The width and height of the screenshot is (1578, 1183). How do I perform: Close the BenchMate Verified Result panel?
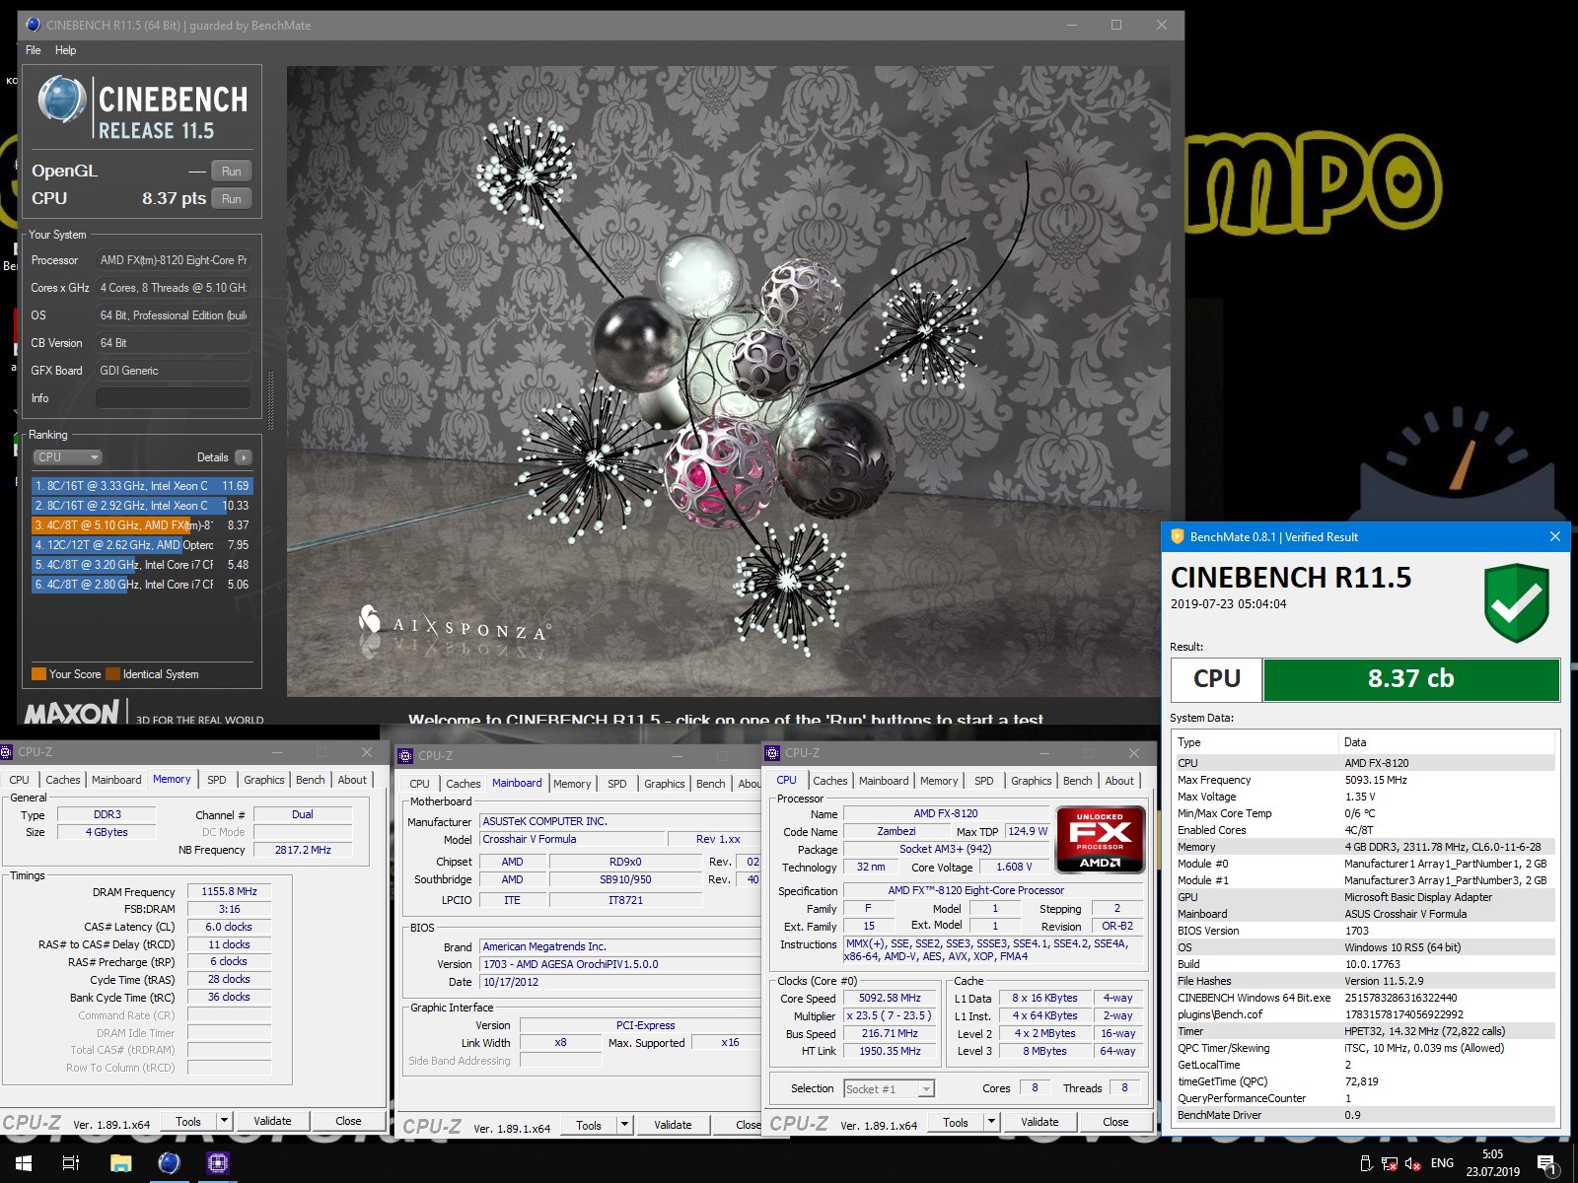click(1555, 536)
